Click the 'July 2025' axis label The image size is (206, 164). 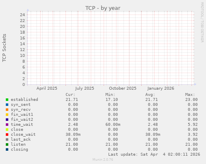85,88
